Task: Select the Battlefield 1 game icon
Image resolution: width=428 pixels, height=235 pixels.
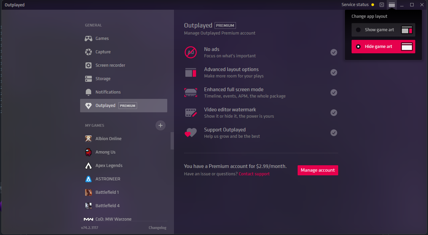Action: [x=88, y=192]
